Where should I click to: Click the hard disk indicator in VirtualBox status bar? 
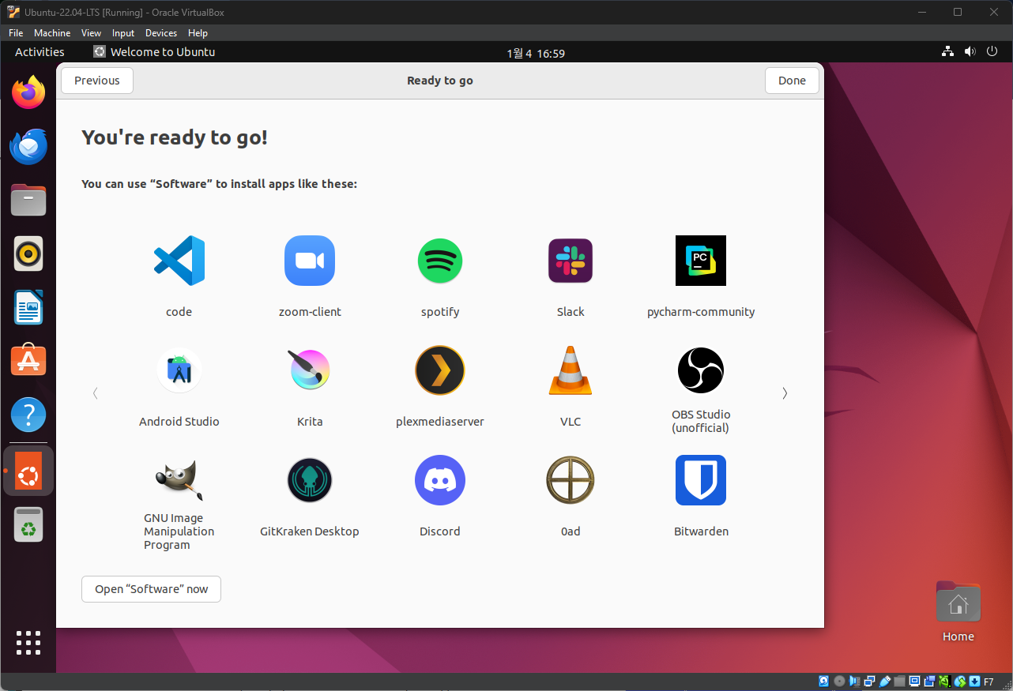(824, 682)
